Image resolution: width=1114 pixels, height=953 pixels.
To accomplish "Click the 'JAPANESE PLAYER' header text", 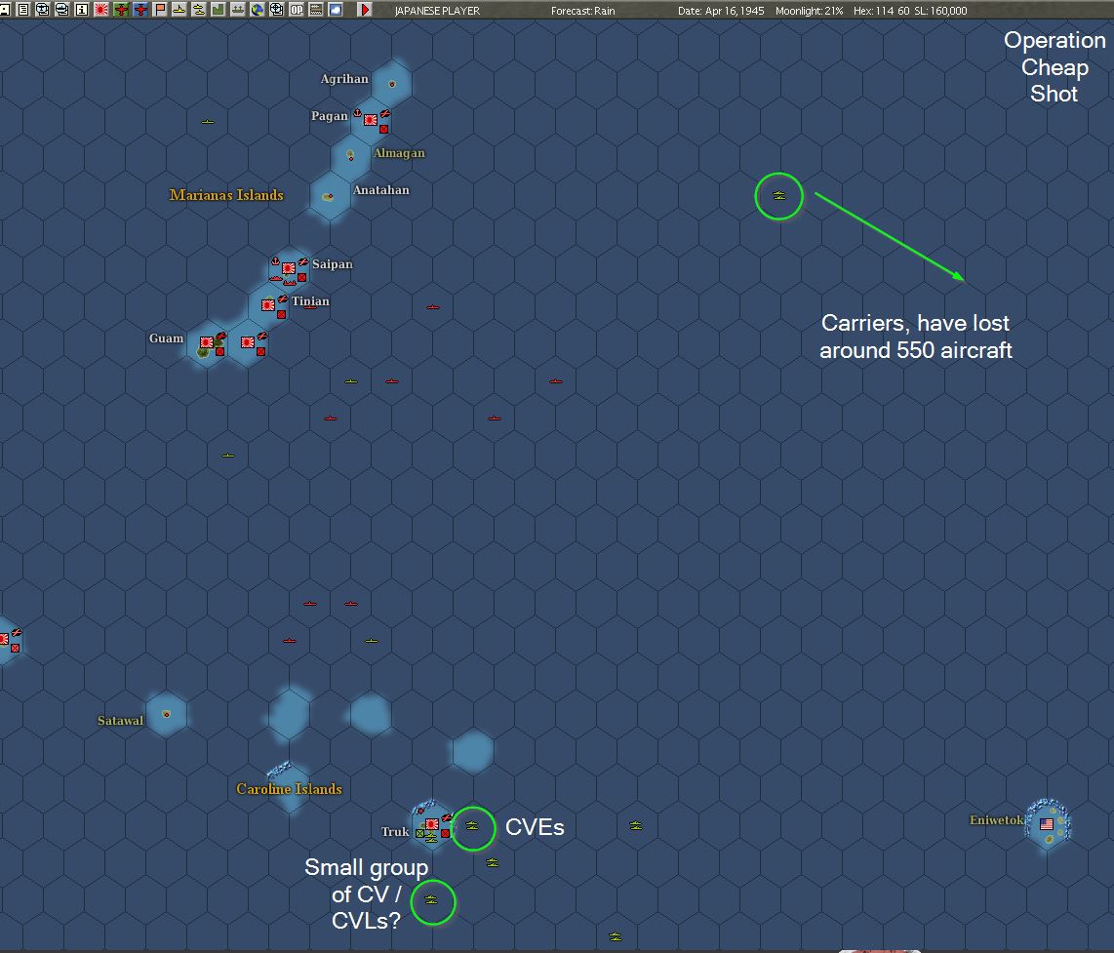I will coord(437,11).
